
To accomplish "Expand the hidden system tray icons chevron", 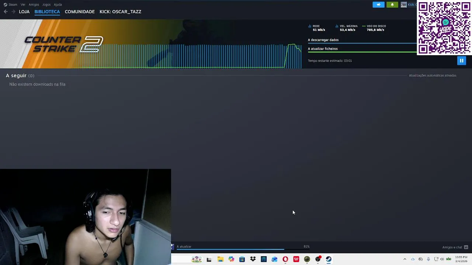I will (x=405, y=259).
